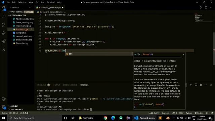
Task: Open notifications bell in status bar
Action: tap(212, 113)
